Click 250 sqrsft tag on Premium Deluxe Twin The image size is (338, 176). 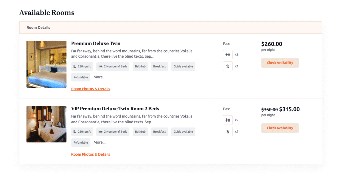(83, 66)
